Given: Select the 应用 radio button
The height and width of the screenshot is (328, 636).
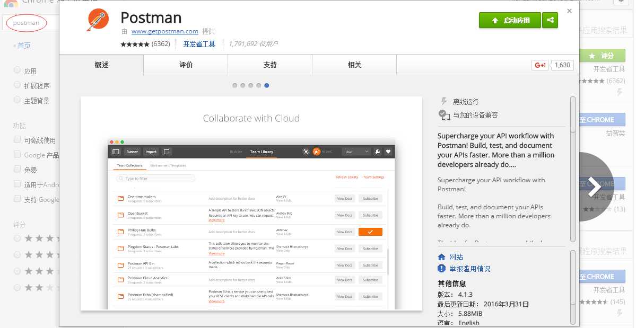Looking at the screenshot, I should pyautogui.click(x=17, y=70).
